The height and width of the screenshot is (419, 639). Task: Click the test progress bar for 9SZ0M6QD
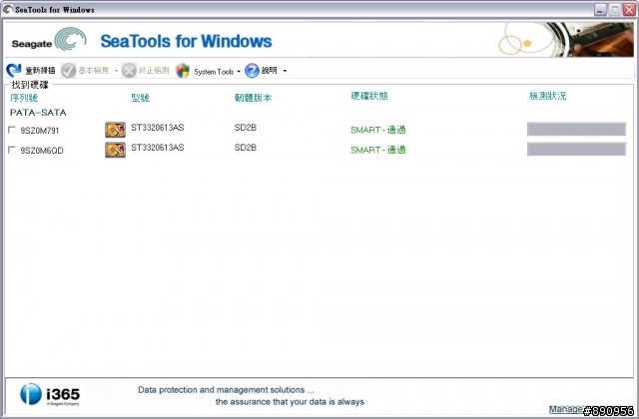[577, 149]
